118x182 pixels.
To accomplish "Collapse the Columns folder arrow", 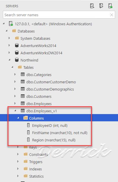I will click(18, 118).
